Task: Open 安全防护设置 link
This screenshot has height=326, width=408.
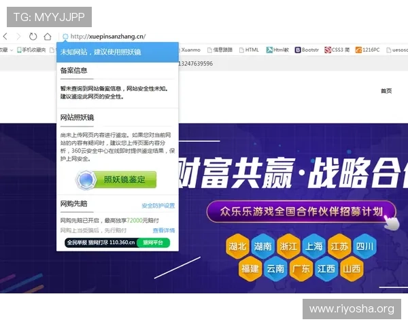Action: [x=158, y=206]
